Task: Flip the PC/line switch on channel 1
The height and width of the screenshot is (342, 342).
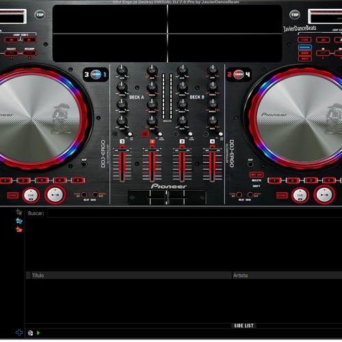Action: click(160, 134)
